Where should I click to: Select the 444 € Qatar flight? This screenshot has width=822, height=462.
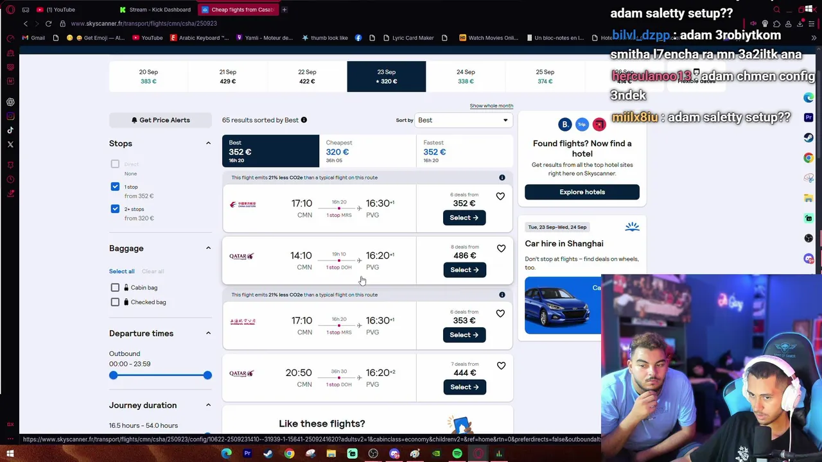point(464,387)
